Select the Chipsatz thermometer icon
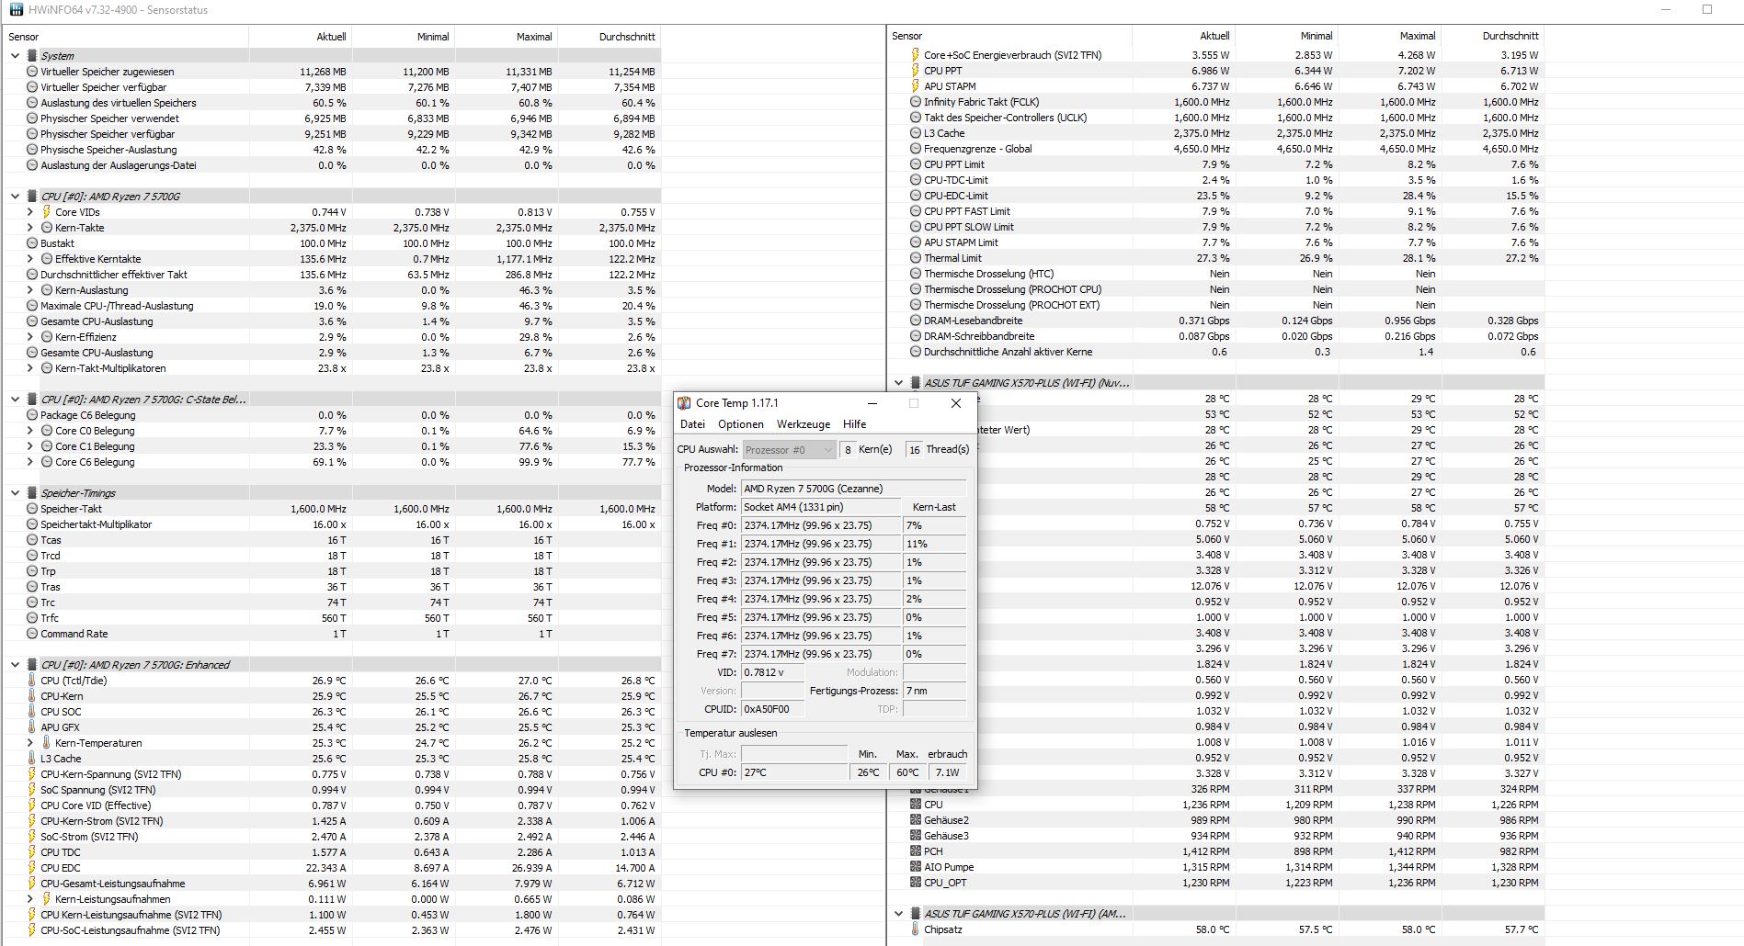 coord(916,929)
